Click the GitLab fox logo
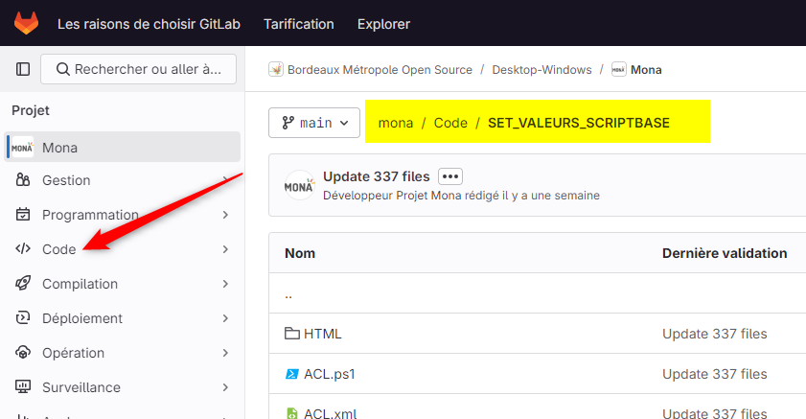The image size is (806, 419). [x=26, y=23]
